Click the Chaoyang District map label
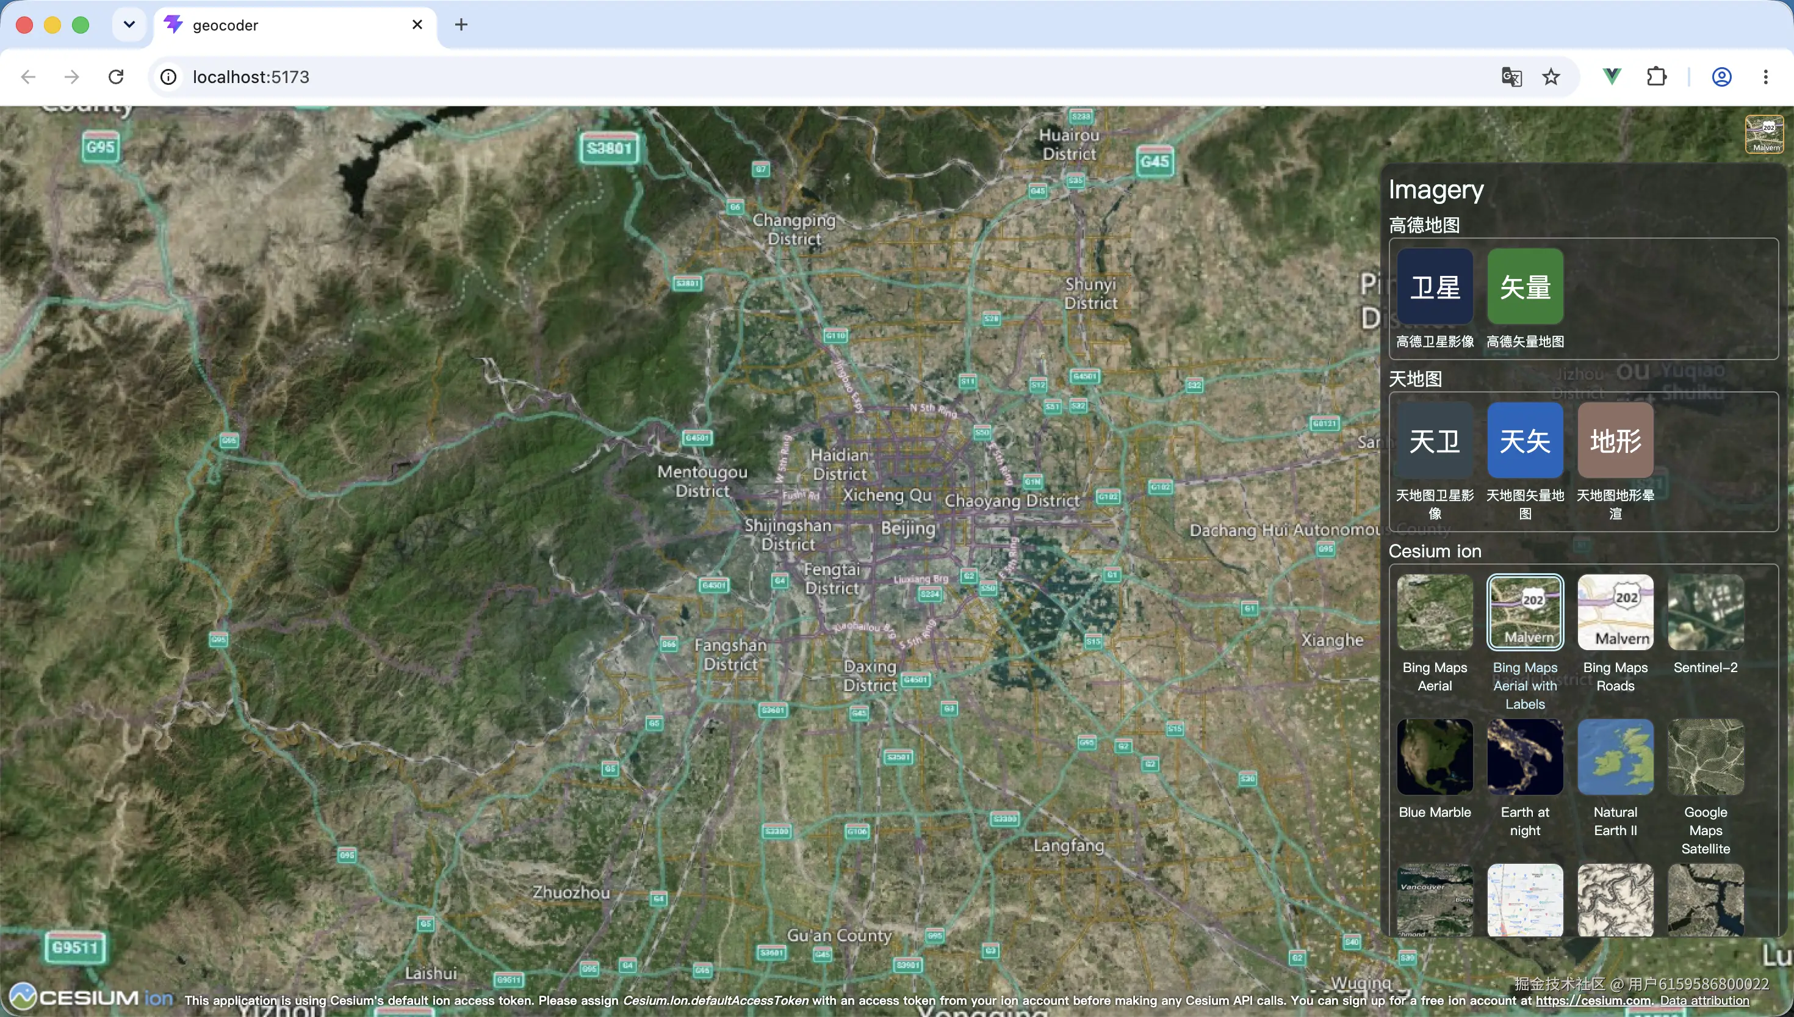1794x1017 pixels. point(1012,501)
